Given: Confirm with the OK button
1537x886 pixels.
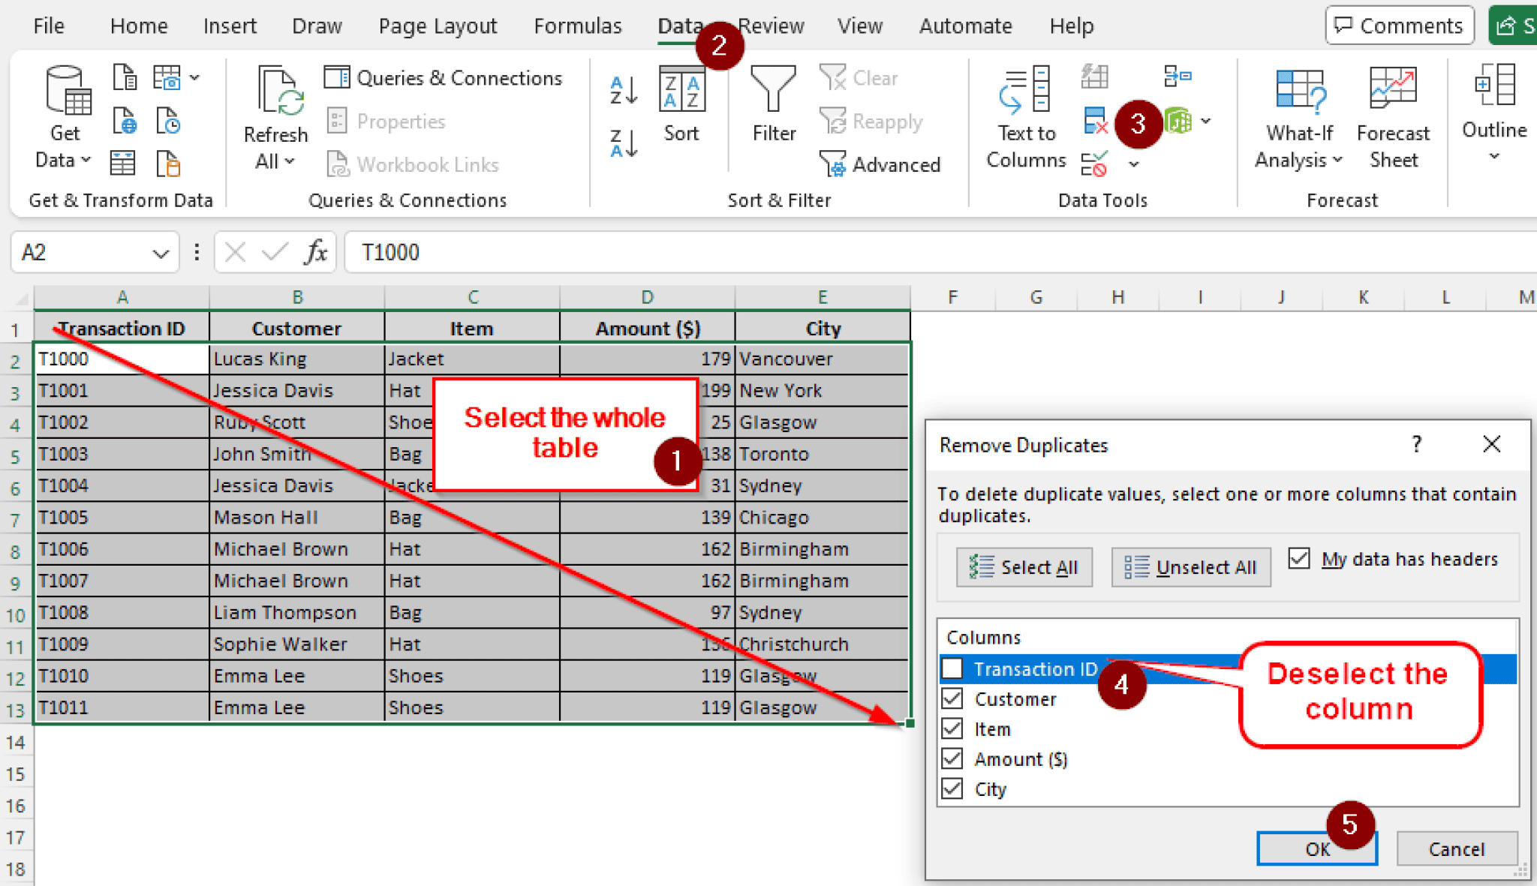Looking at the screenshot, I should [x=1317, y=848].
